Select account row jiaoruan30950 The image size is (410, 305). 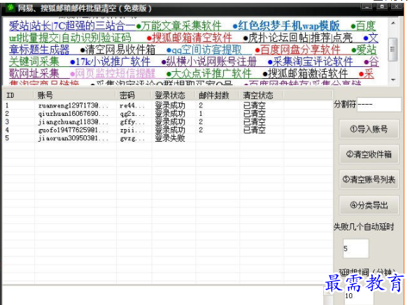167,138
